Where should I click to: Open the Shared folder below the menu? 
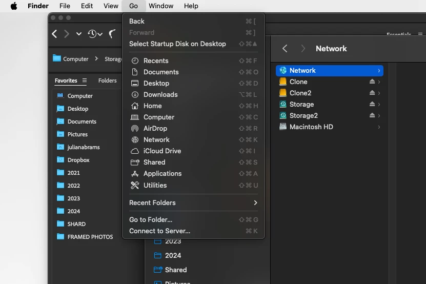(x=175, y=270)
